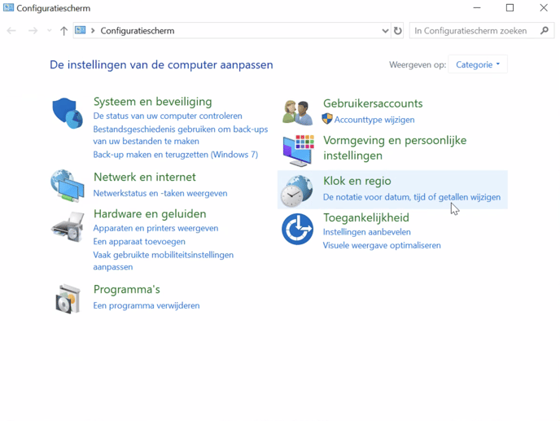Click Back-up maken en terugzetten (Windows 7)
Image resolution: width=560 pixels, height=421 pixels.
click(175, 154)
